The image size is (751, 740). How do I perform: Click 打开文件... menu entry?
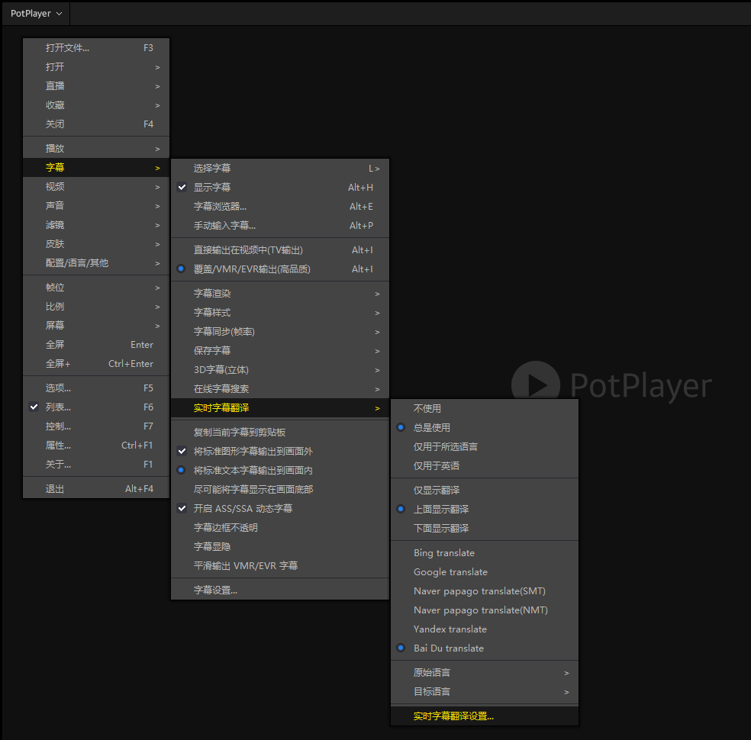point(96,48)
